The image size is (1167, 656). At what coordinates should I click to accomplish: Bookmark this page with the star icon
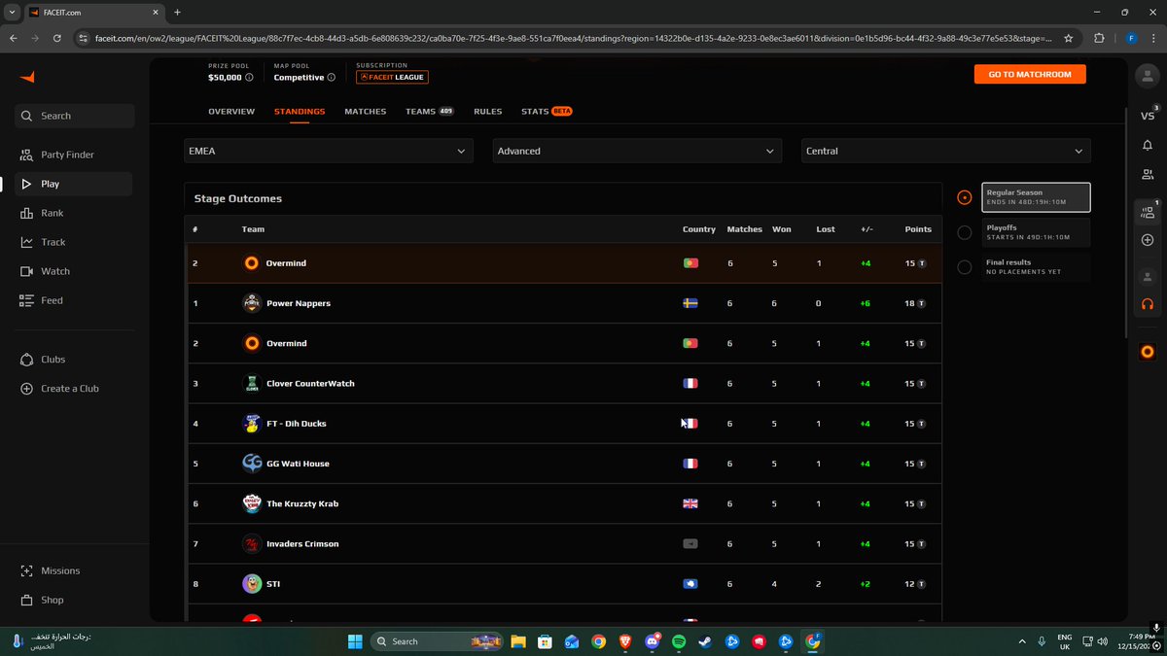point(1069,38)
